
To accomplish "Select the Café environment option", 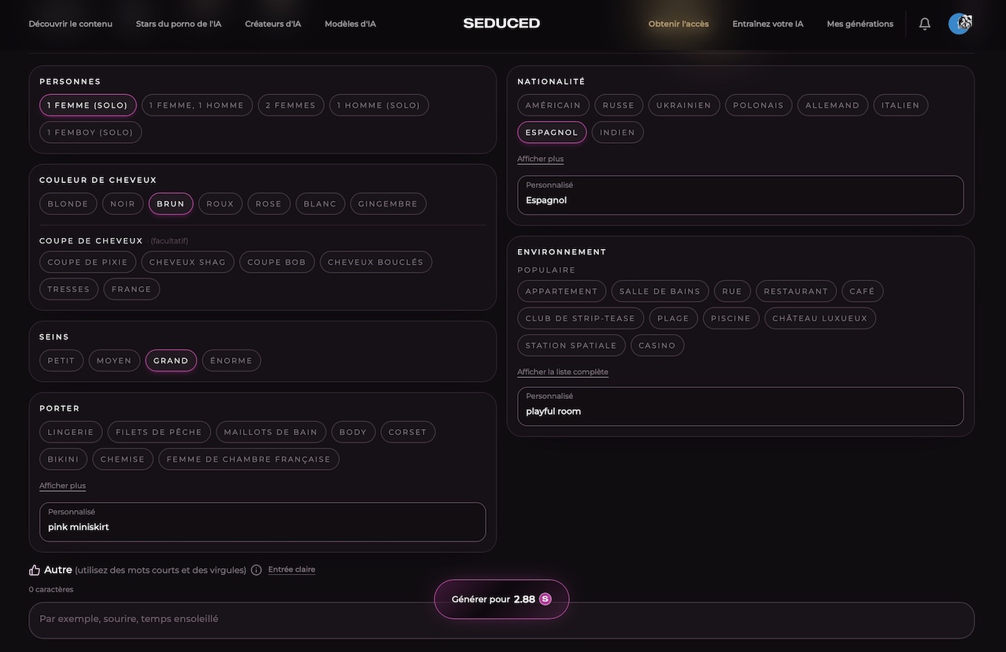I will 862,291.
